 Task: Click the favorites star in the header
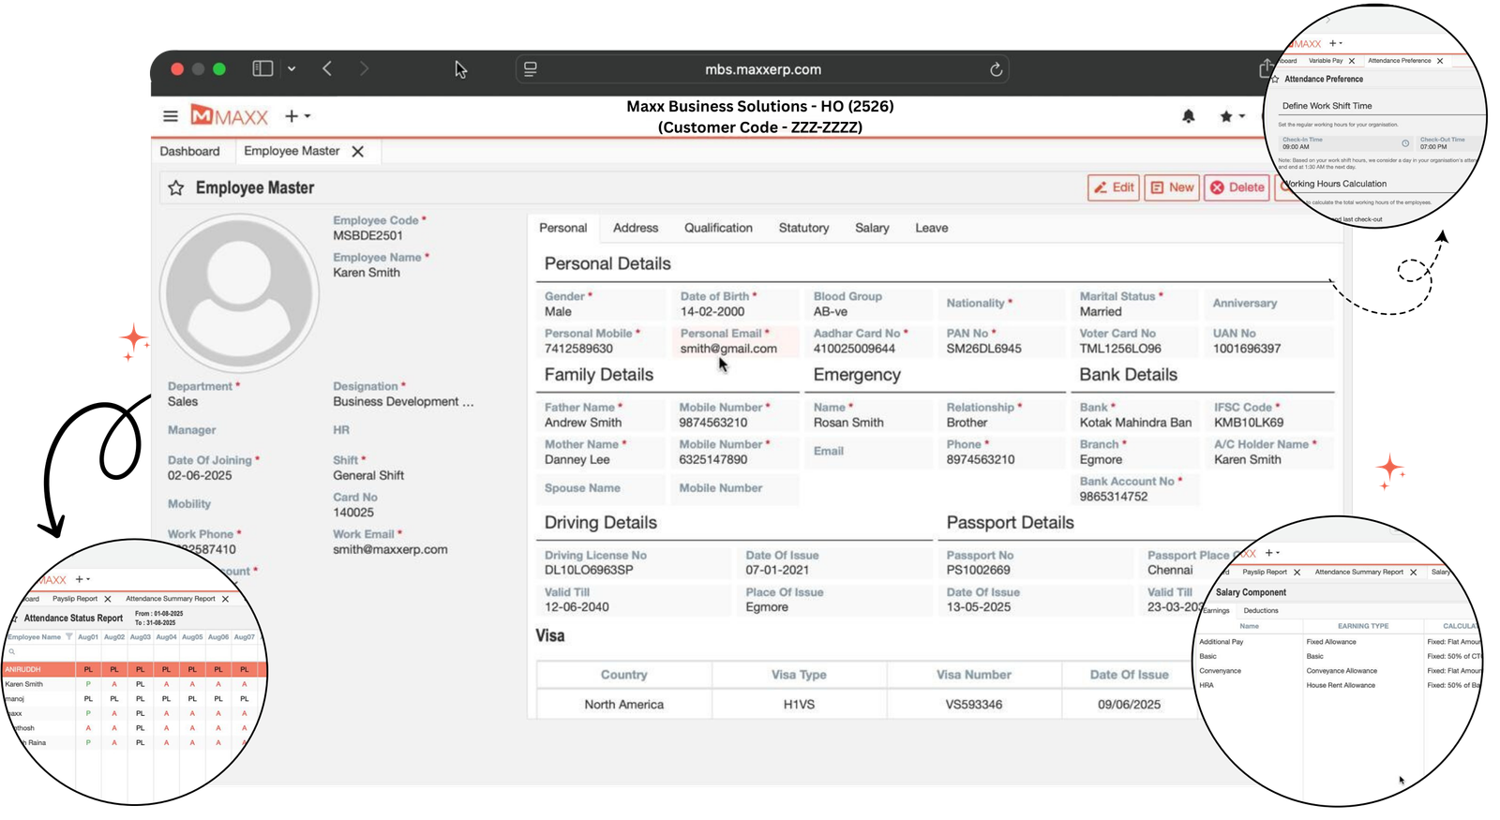coord(1225,116)
